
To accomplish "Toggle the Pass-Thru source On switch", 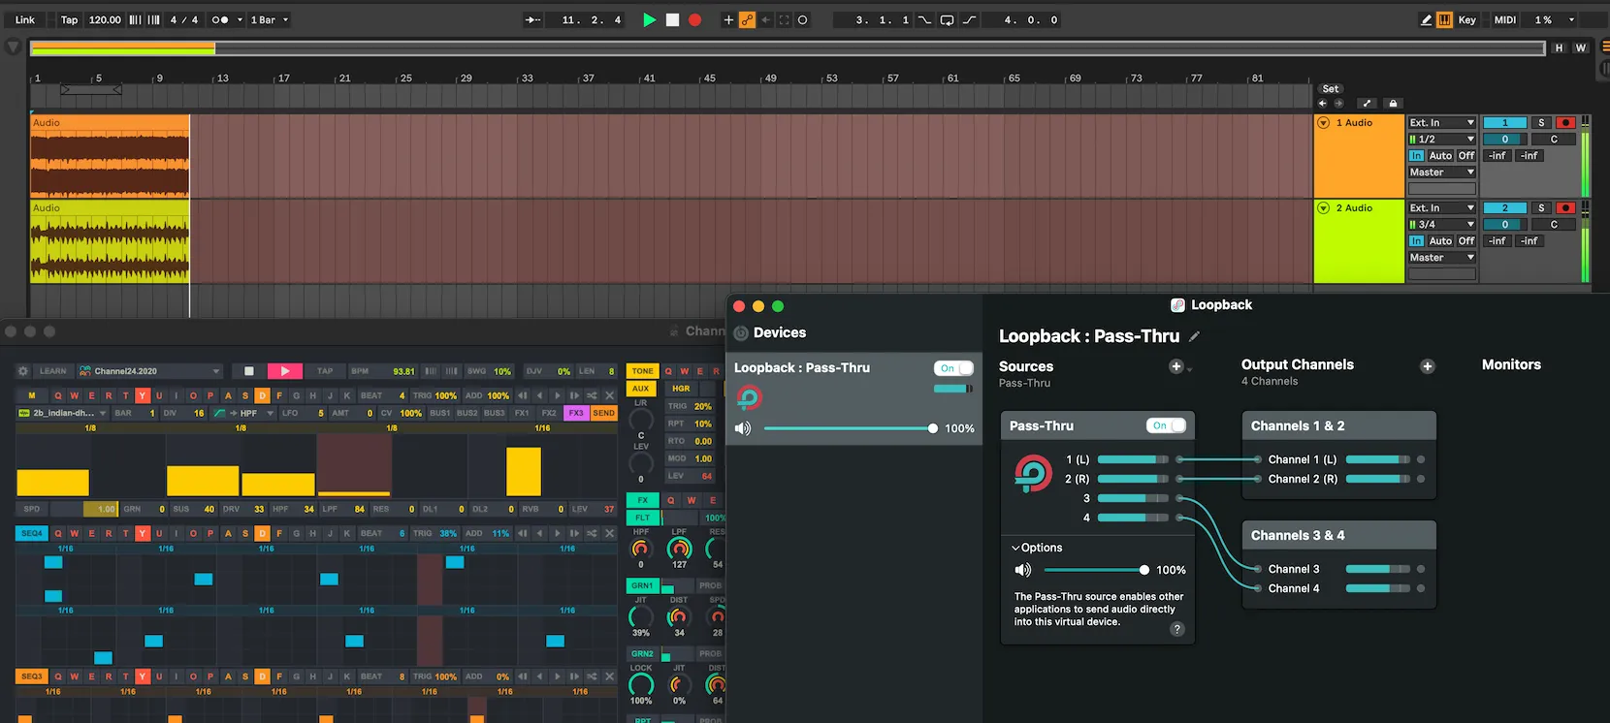I will pyautogui.click(x=1166, y=425).
